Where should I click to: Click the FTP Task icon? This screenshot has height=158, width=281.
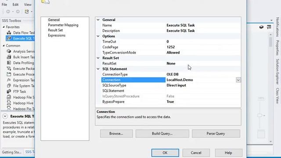pos(9,91)
